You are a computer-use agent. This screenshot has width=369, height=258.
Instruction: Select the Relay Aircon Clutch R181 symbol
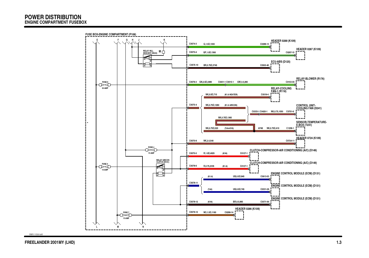pyautogui.click(x=160, y=170)
